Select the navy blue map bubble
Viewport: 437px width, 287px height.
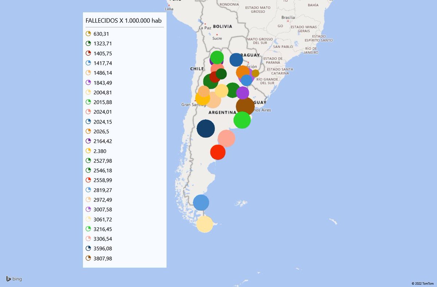[206, 129]
